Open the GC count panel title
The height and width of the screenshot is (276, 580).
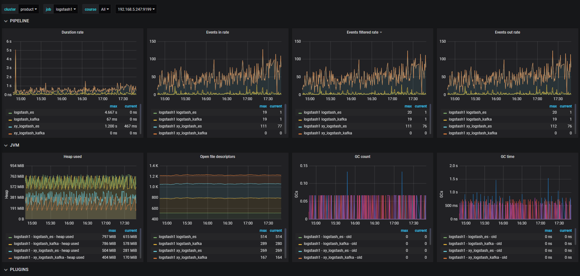[x=362, y=157]
